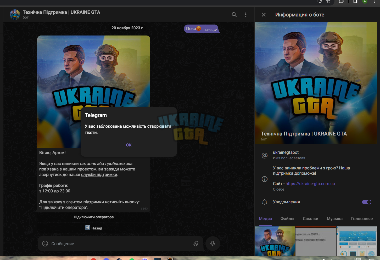Click the info circle icon beside the bio

click(265, 179)
